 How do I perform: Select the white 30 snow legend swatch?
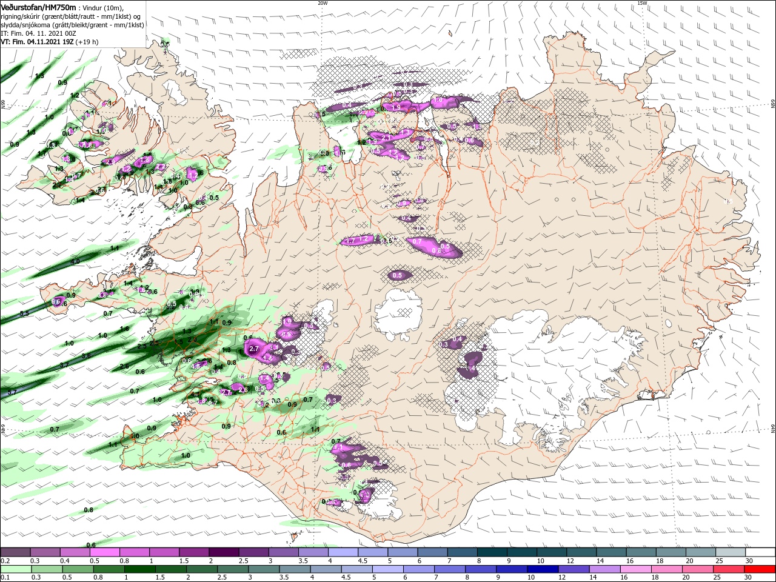click(761, 552)
